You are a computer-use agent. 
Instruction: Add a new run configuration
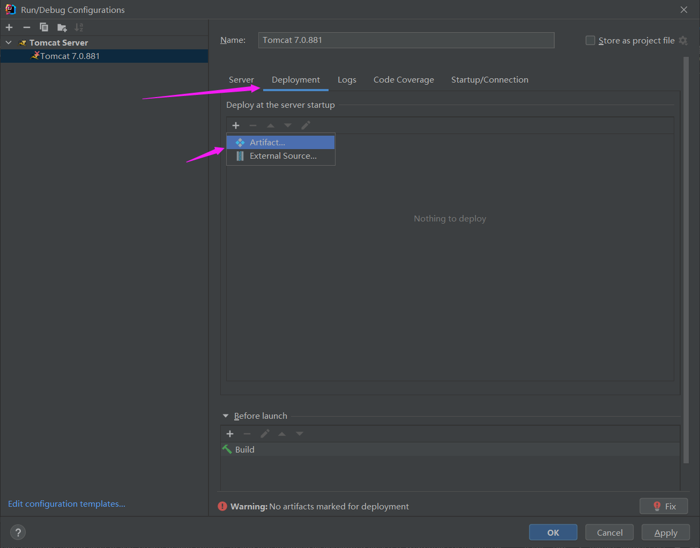click(9, 27)
